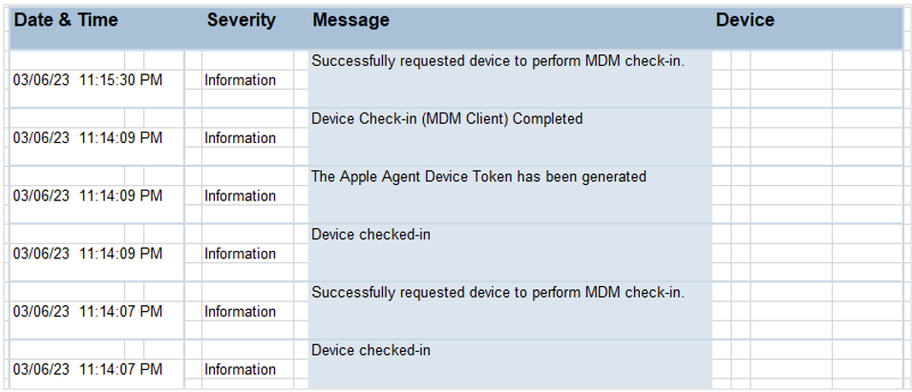Select the Device checked-in message logged at 11:14:07 PM
Screen dimensions: 912x392
(371, 350)
